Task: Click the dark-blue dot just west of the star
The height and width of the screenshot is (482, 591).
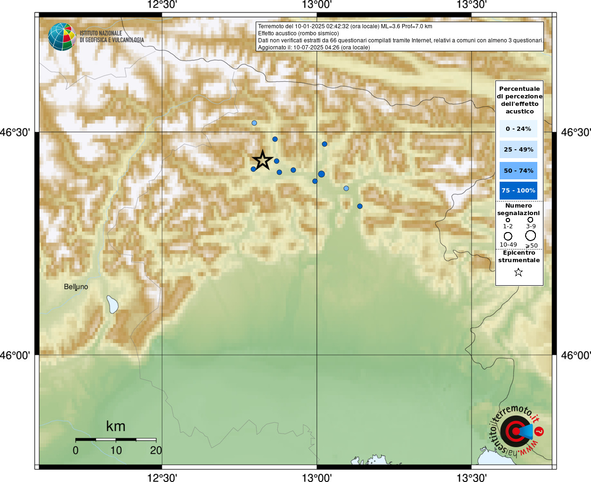Action: point(253,169)
